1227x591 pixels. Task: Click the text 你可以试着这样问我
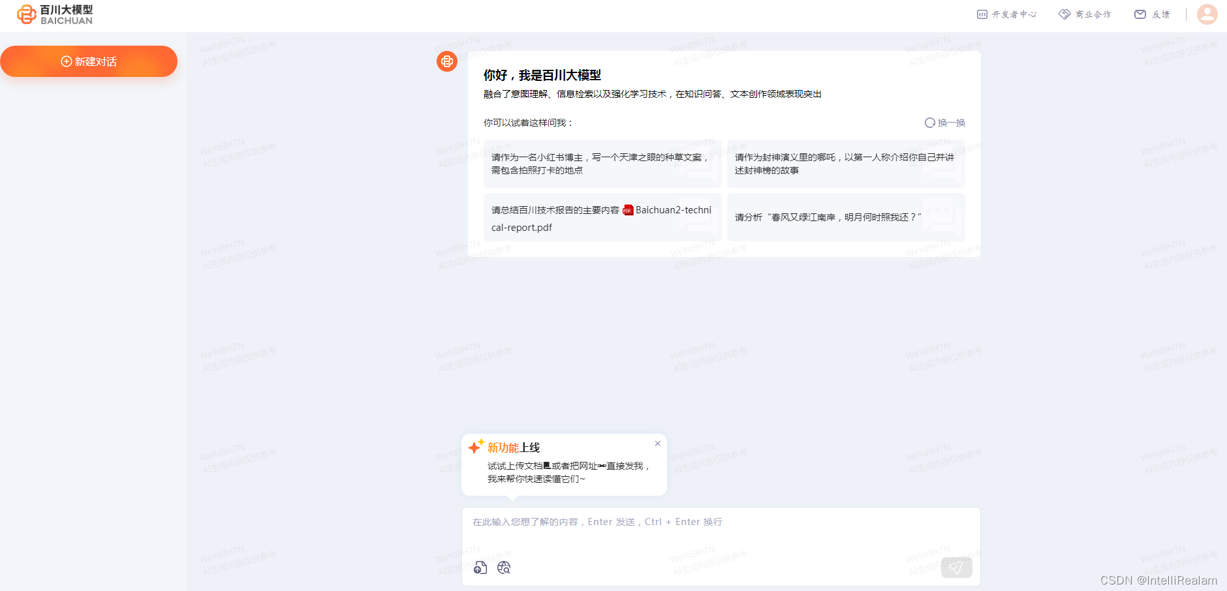point(528,123)
